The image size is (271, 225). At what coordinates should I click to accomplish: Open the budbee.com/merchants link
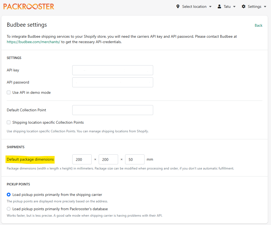(33, 42)
